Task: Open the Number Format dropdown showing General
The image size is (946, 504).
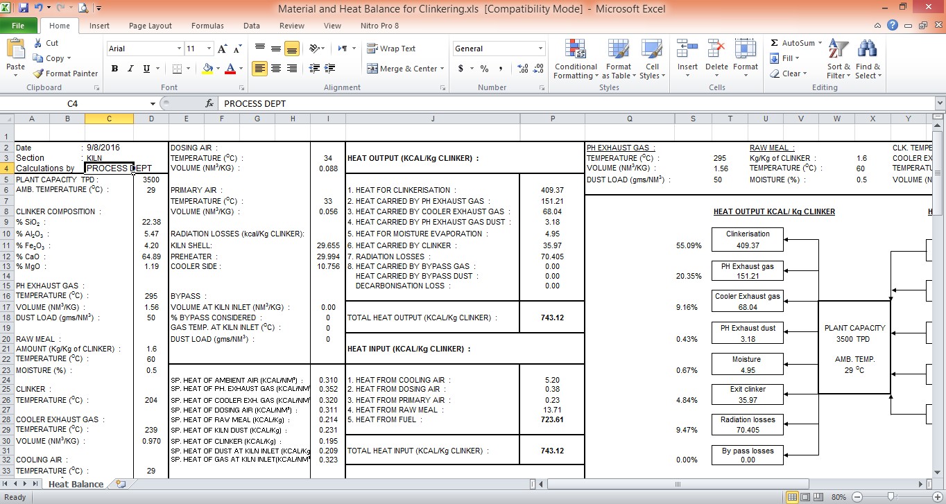Action: pyautogui.click(x=540, y=49)
